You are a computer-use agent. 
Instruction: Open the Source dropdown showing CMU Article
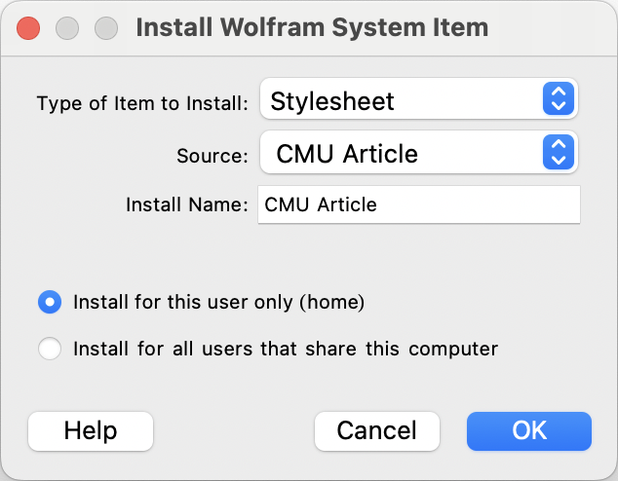(419, 152)
